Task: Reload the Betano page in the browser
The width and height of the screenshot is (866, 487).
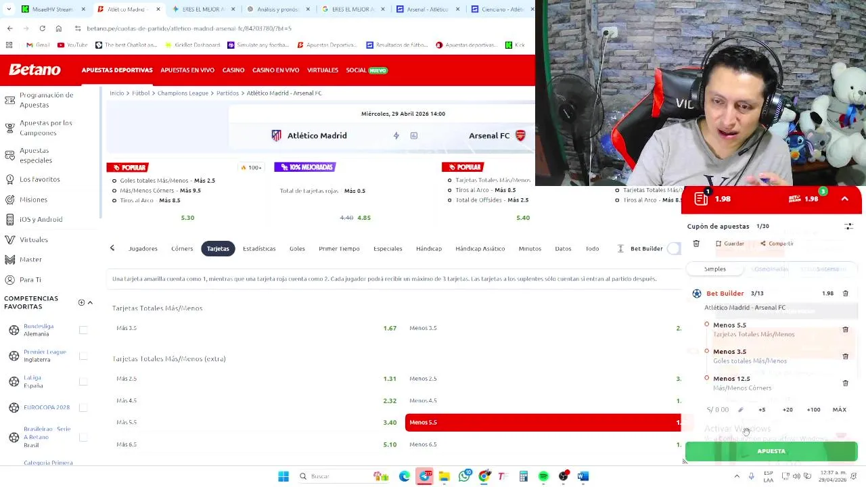Action: pyautogui.click(x=42, y=28)
